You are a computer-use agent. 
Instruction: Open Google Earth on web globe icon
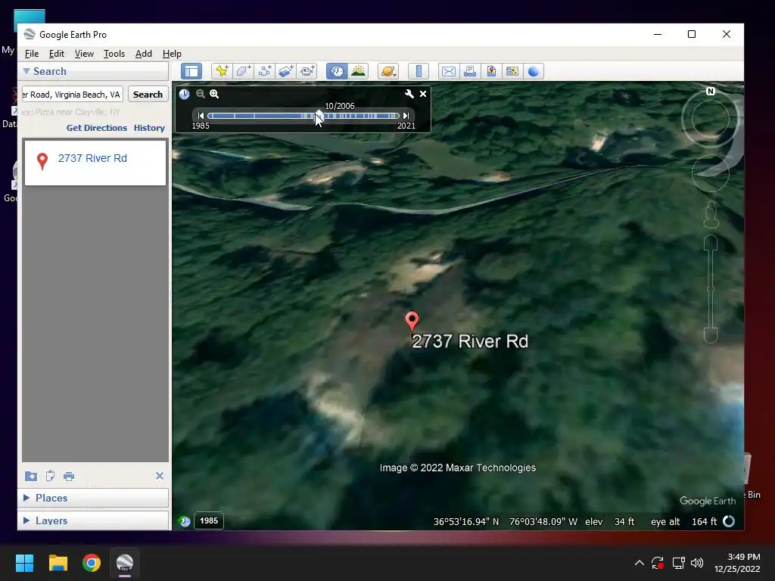[534, 71]
